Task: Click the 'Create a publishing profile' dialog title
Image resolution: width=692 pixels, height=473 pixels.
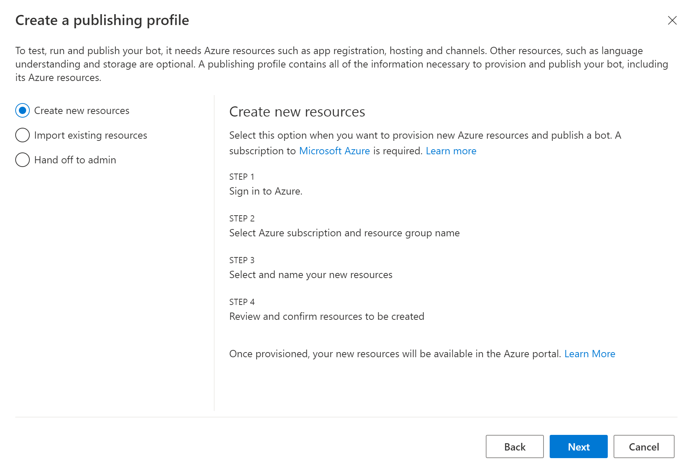Action: coord(102,20)
